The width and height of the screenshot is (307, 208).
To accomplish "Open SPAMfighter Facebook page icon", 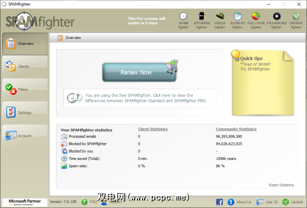I will point(219,202).
